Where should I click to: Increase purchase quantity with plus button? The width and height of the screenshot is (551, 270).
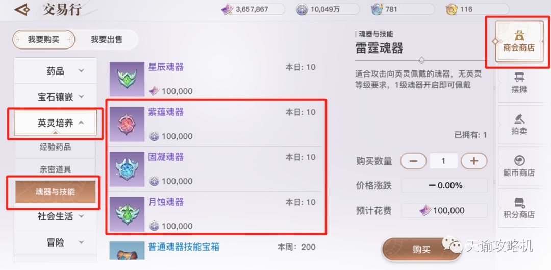click(x=474, y=161)
